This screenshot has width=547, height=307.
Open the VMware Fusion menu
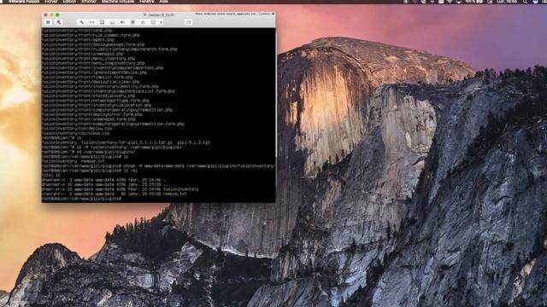coord(23,2)
